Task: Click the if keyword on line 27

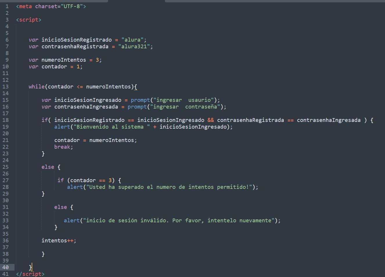Action: 60,180
